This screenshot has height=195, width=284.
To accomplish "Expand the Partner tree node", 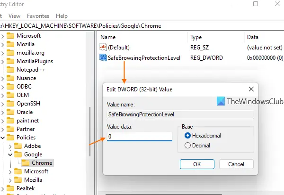I will (2, 129).
